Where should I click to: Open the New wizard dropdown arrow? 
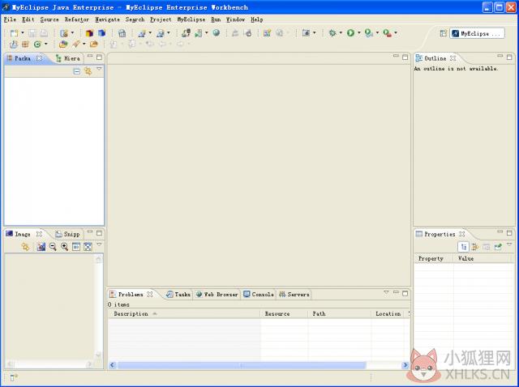click(23, 32)
